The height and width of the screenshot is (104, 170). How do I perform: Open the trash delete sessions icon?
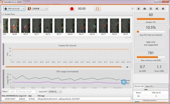[x=139, y=9]
